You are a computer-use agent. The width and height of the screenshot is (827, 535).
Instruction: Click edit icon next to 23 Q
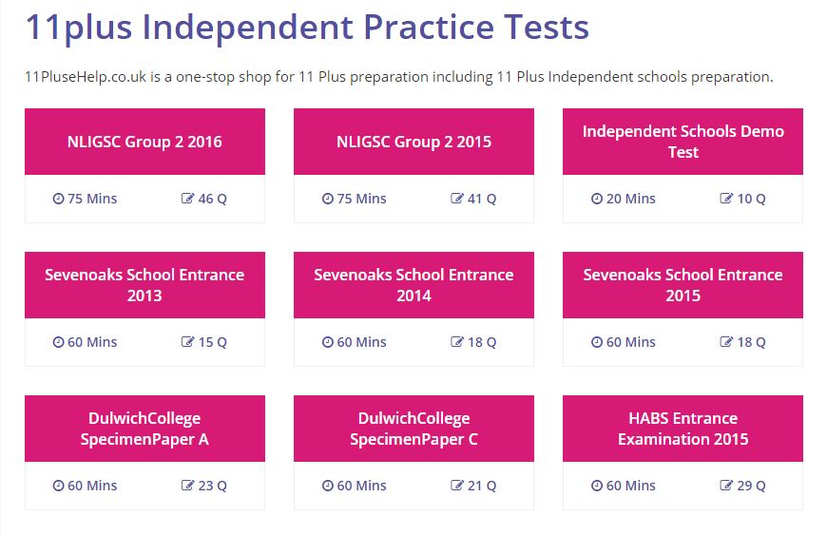(x=187, y=485)
